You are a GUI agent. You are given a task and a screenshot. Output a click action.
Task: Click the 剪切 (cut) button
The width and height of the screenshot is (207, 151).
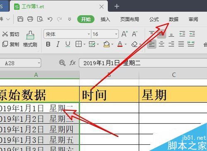point(11,34)
